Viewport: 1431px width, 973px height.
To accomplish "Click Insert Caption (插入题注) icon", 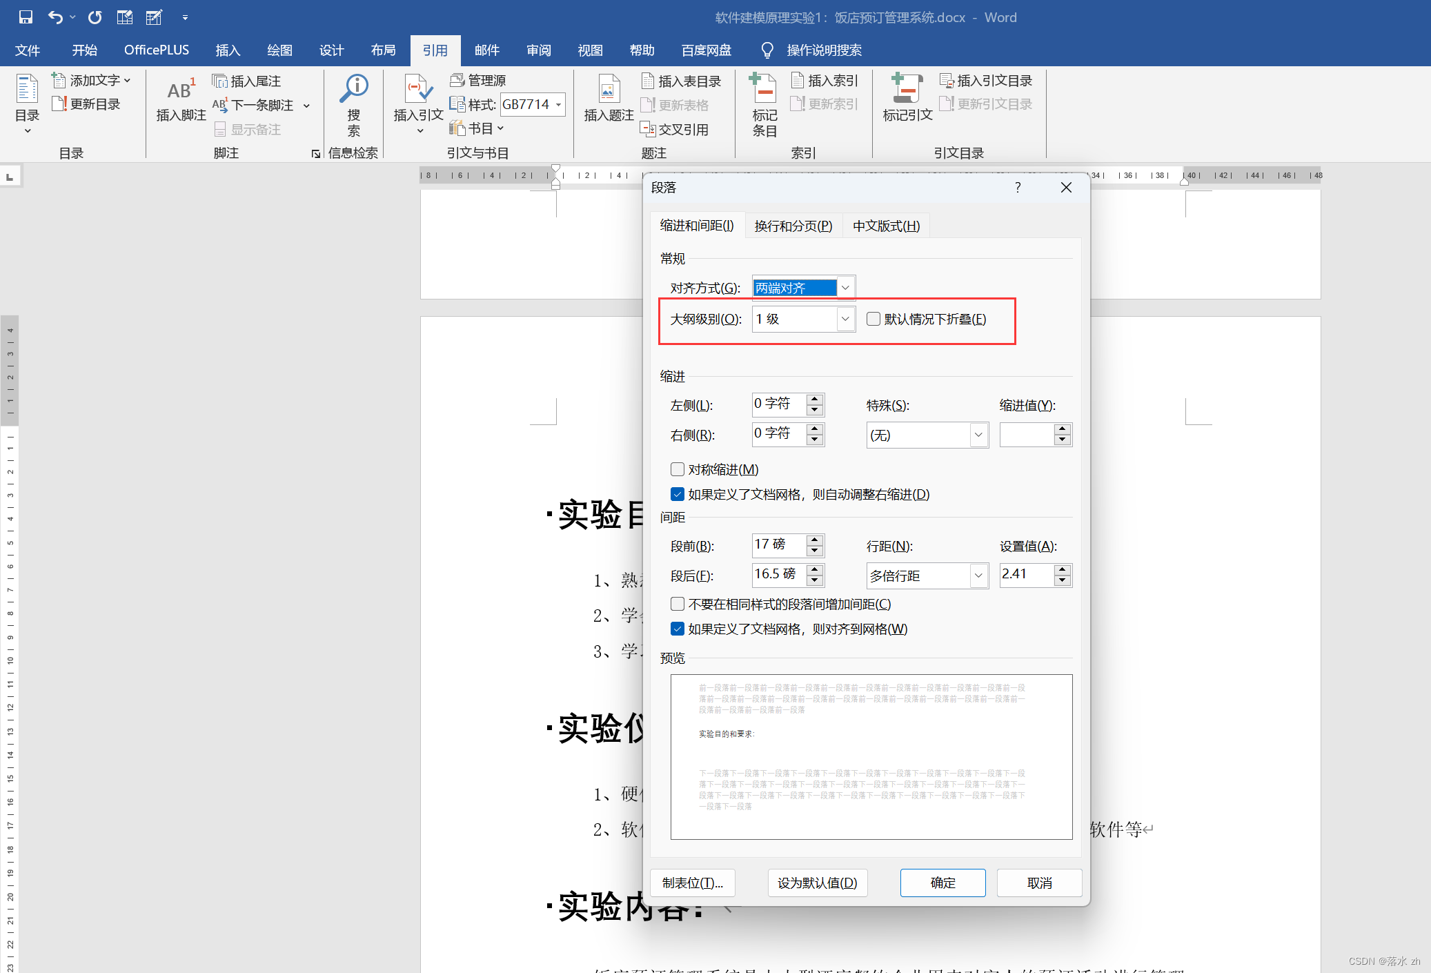I will tap(609, 88).
